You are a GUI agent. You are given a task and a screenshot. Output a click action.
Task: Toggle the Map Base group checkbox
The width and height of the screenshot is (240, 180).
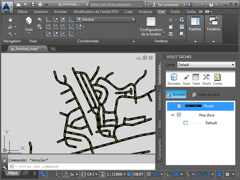point(179,115)
